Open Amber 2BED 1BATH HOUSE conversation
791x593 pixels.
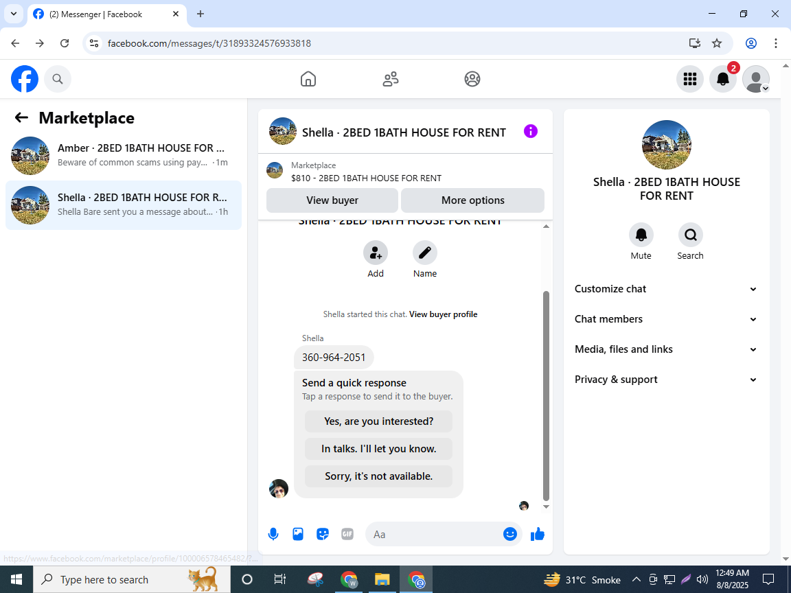pyautogui.click(x=124, y=155)
